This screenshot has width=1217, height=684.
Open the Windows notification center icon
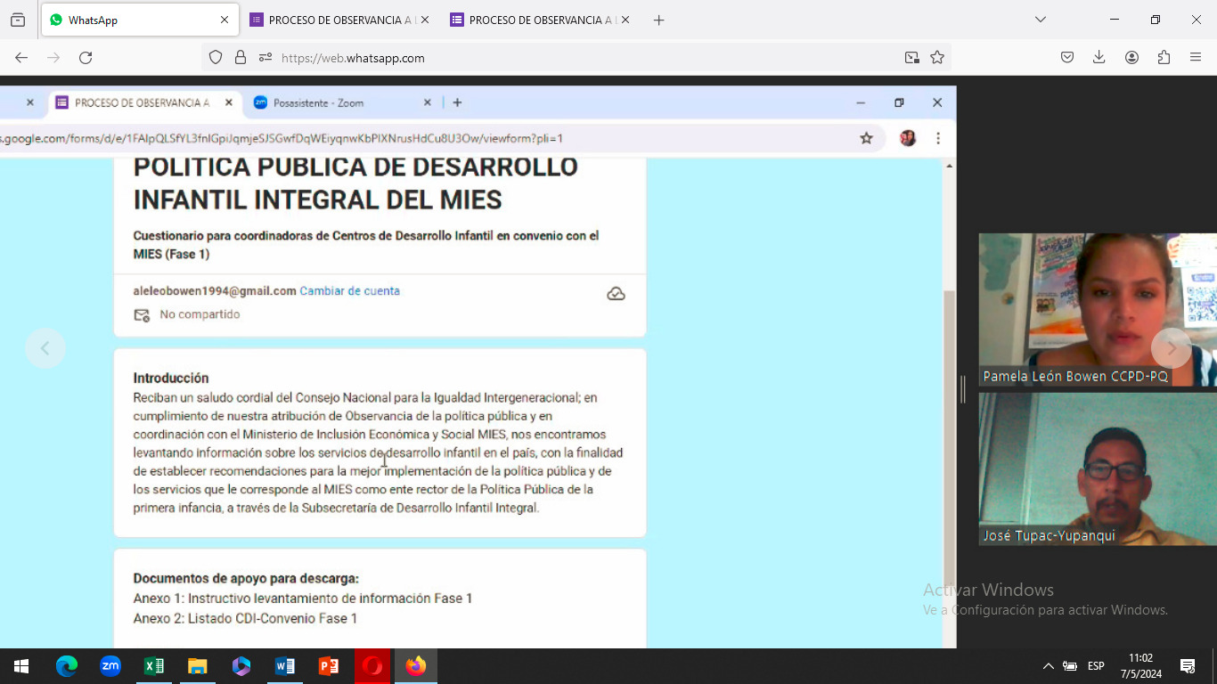pos(1187,666)
